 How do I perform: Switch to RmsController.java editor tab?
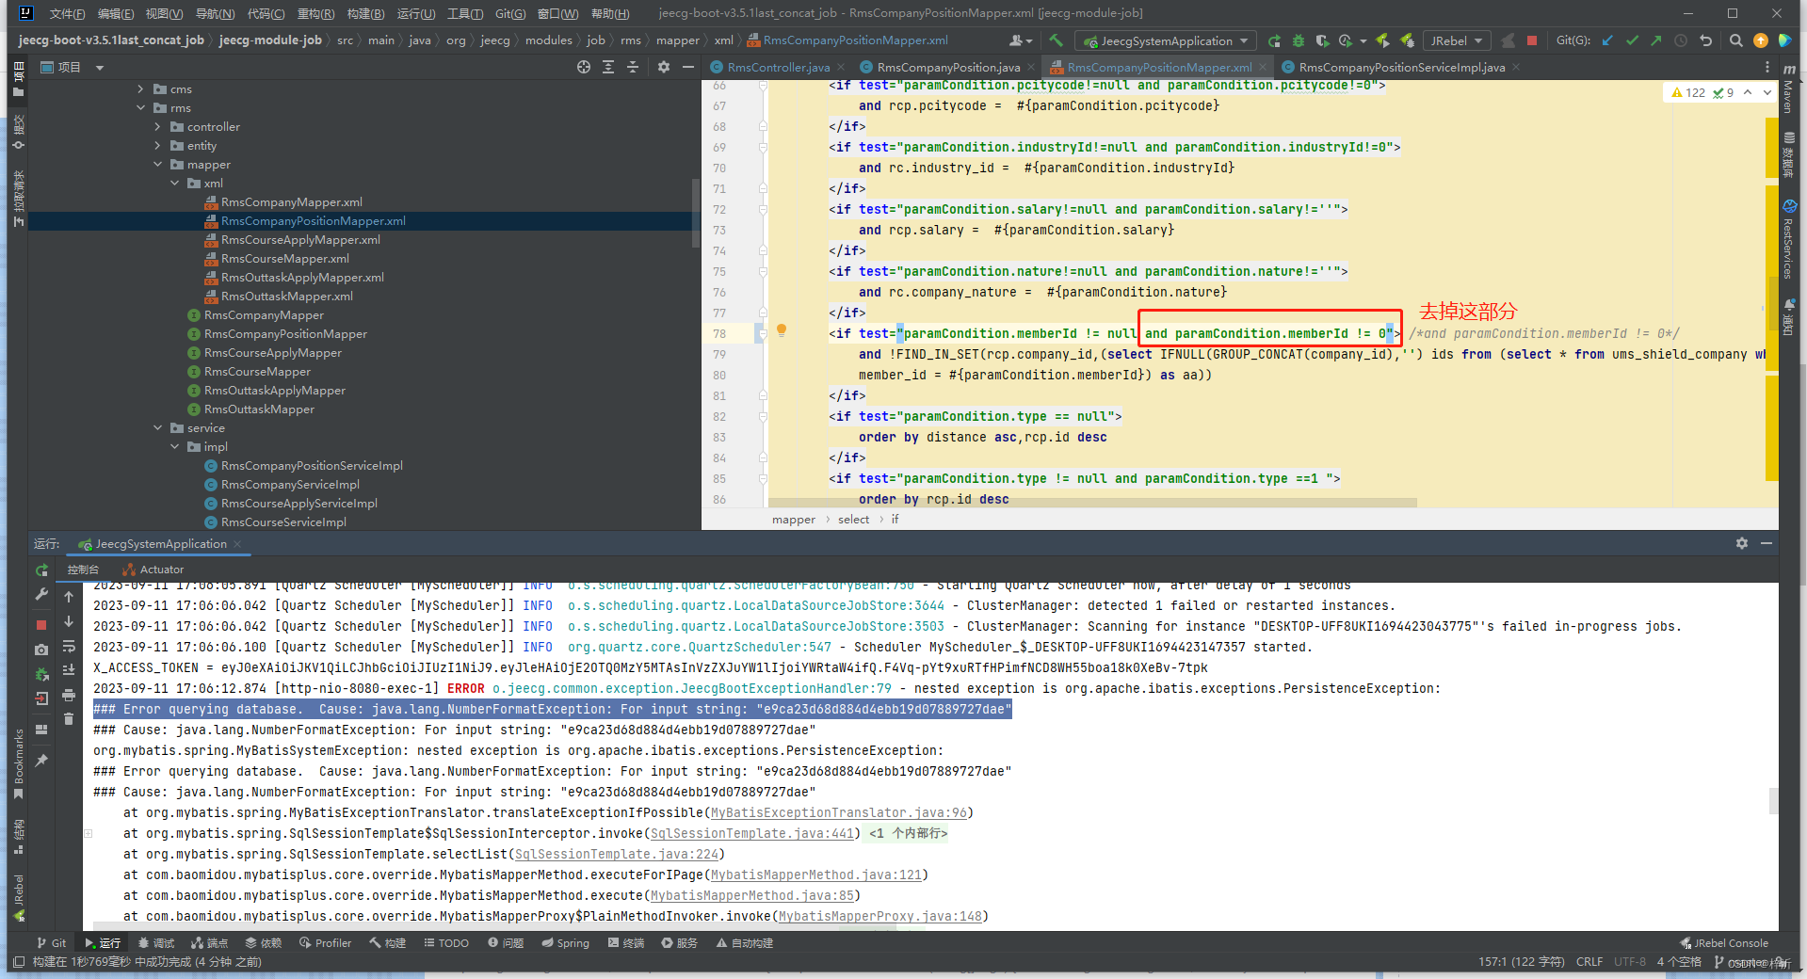click(775, 67)
